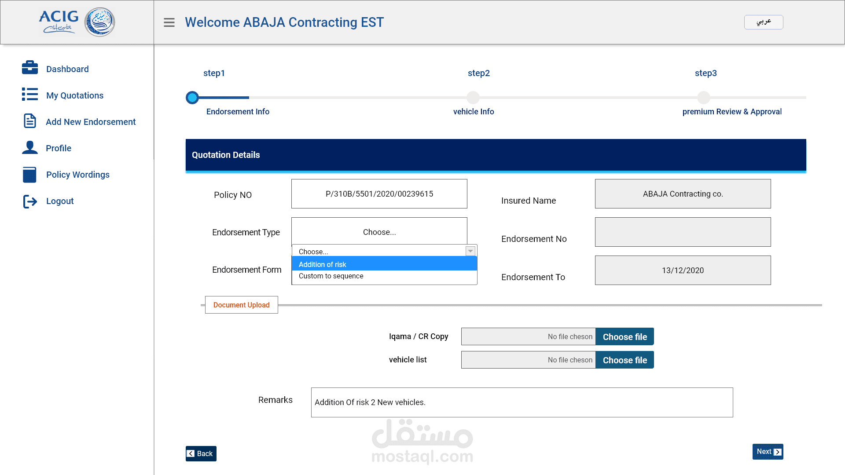845x475 pixels.
Task: Click the Profile person icon
Action: point(30,147)
